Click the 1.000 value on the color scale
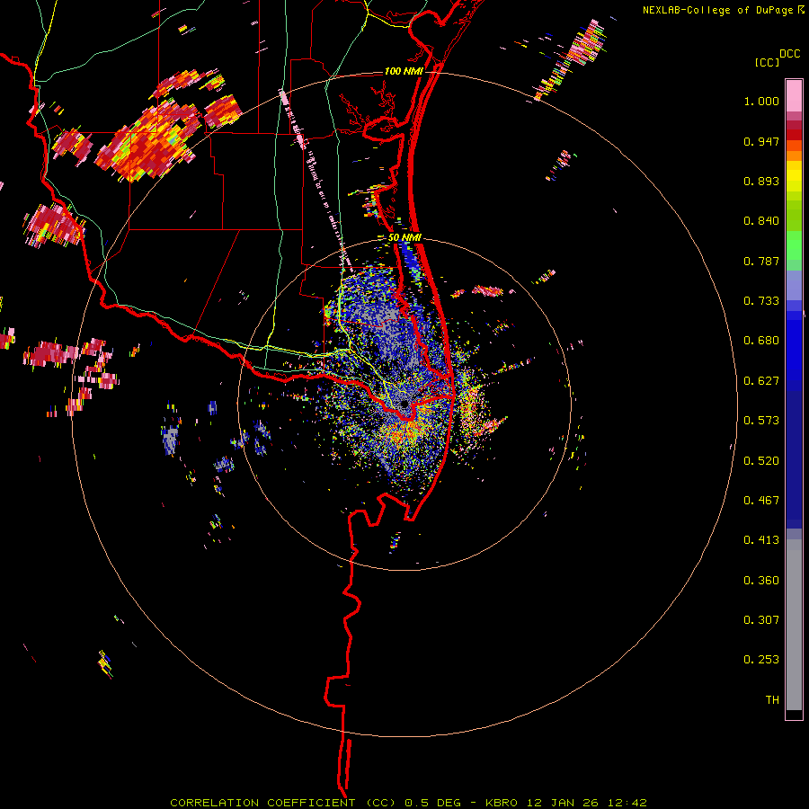This screenshot has height=809, width=809. pos(761,101)
